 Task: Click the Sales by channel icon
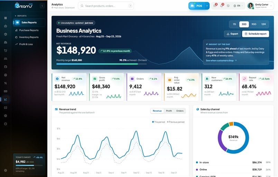point(197,109)
